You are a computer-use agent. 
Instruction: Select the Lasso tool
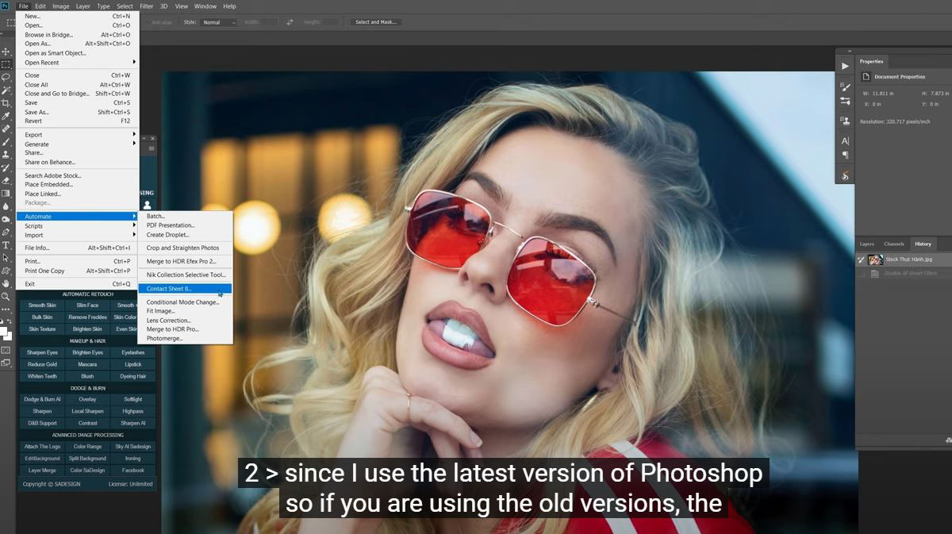click(6, 77)
